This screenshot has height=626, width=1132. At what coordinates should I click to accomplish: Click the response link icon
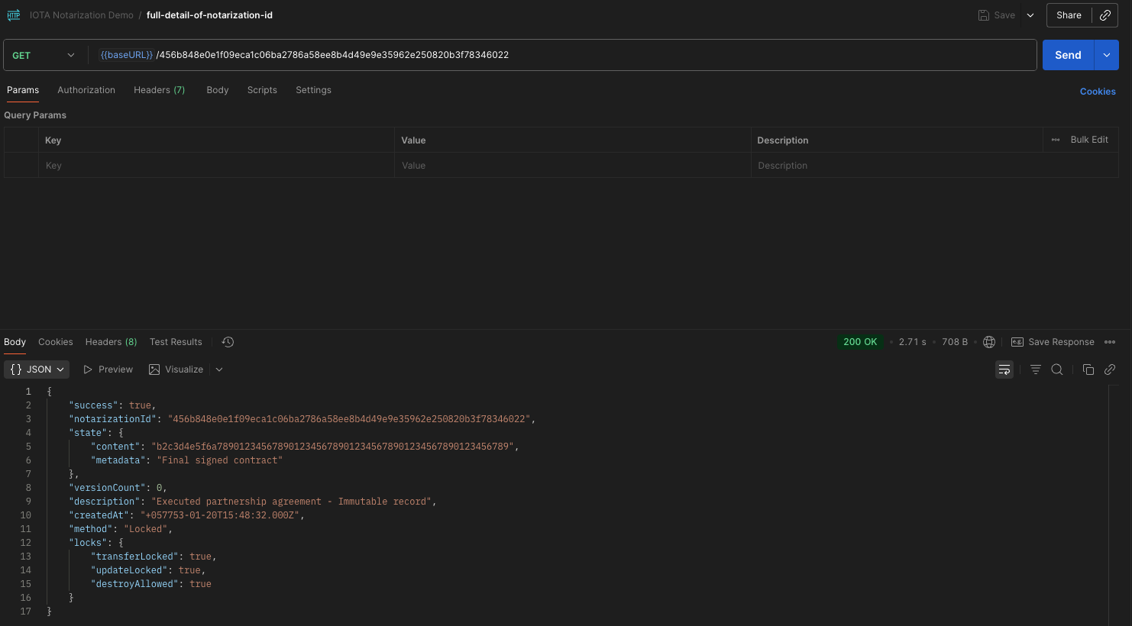pos(1110,369)
